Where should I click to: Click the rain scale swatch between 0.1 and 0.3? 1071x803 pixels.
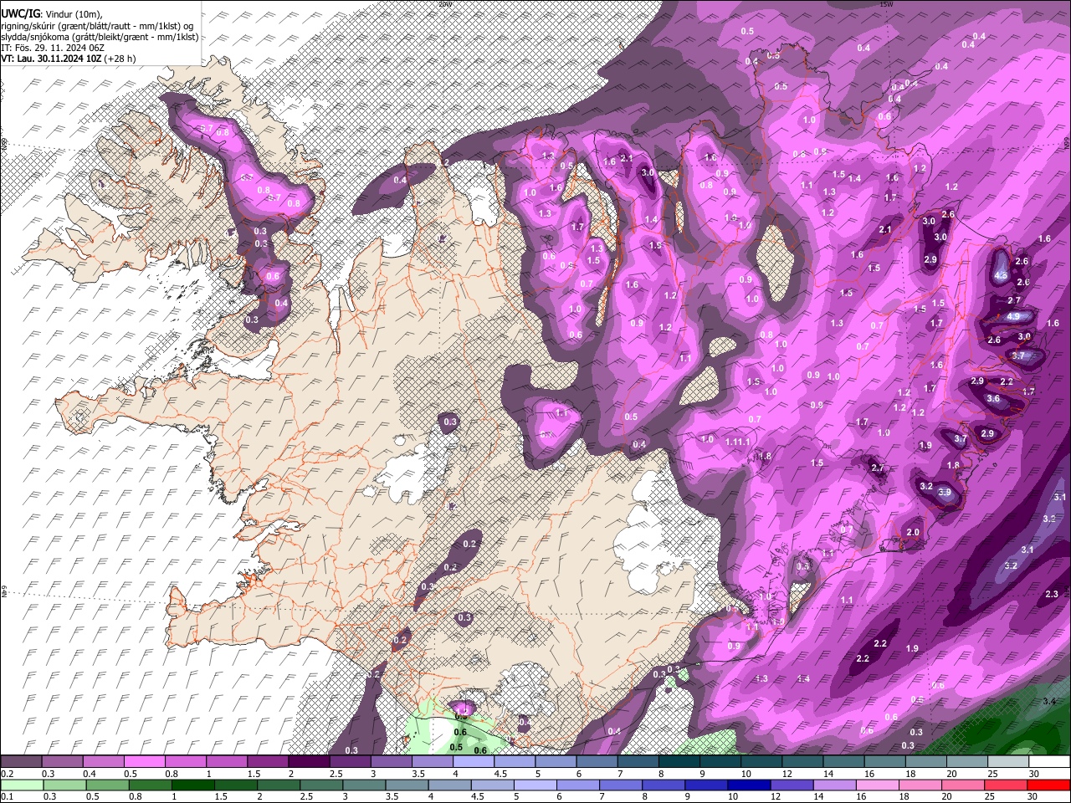click(x=21, y=785)
